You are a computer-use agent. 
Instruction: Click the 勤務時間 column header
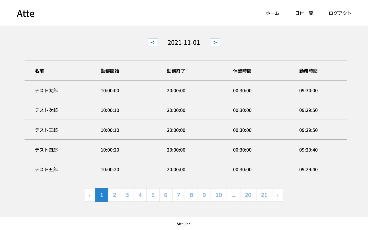click(308, 71)
